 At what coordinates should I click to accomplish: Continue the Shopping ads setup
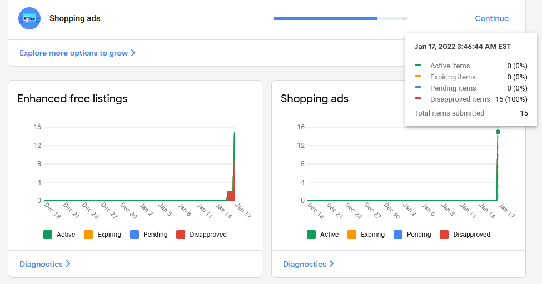coord(491,19)
